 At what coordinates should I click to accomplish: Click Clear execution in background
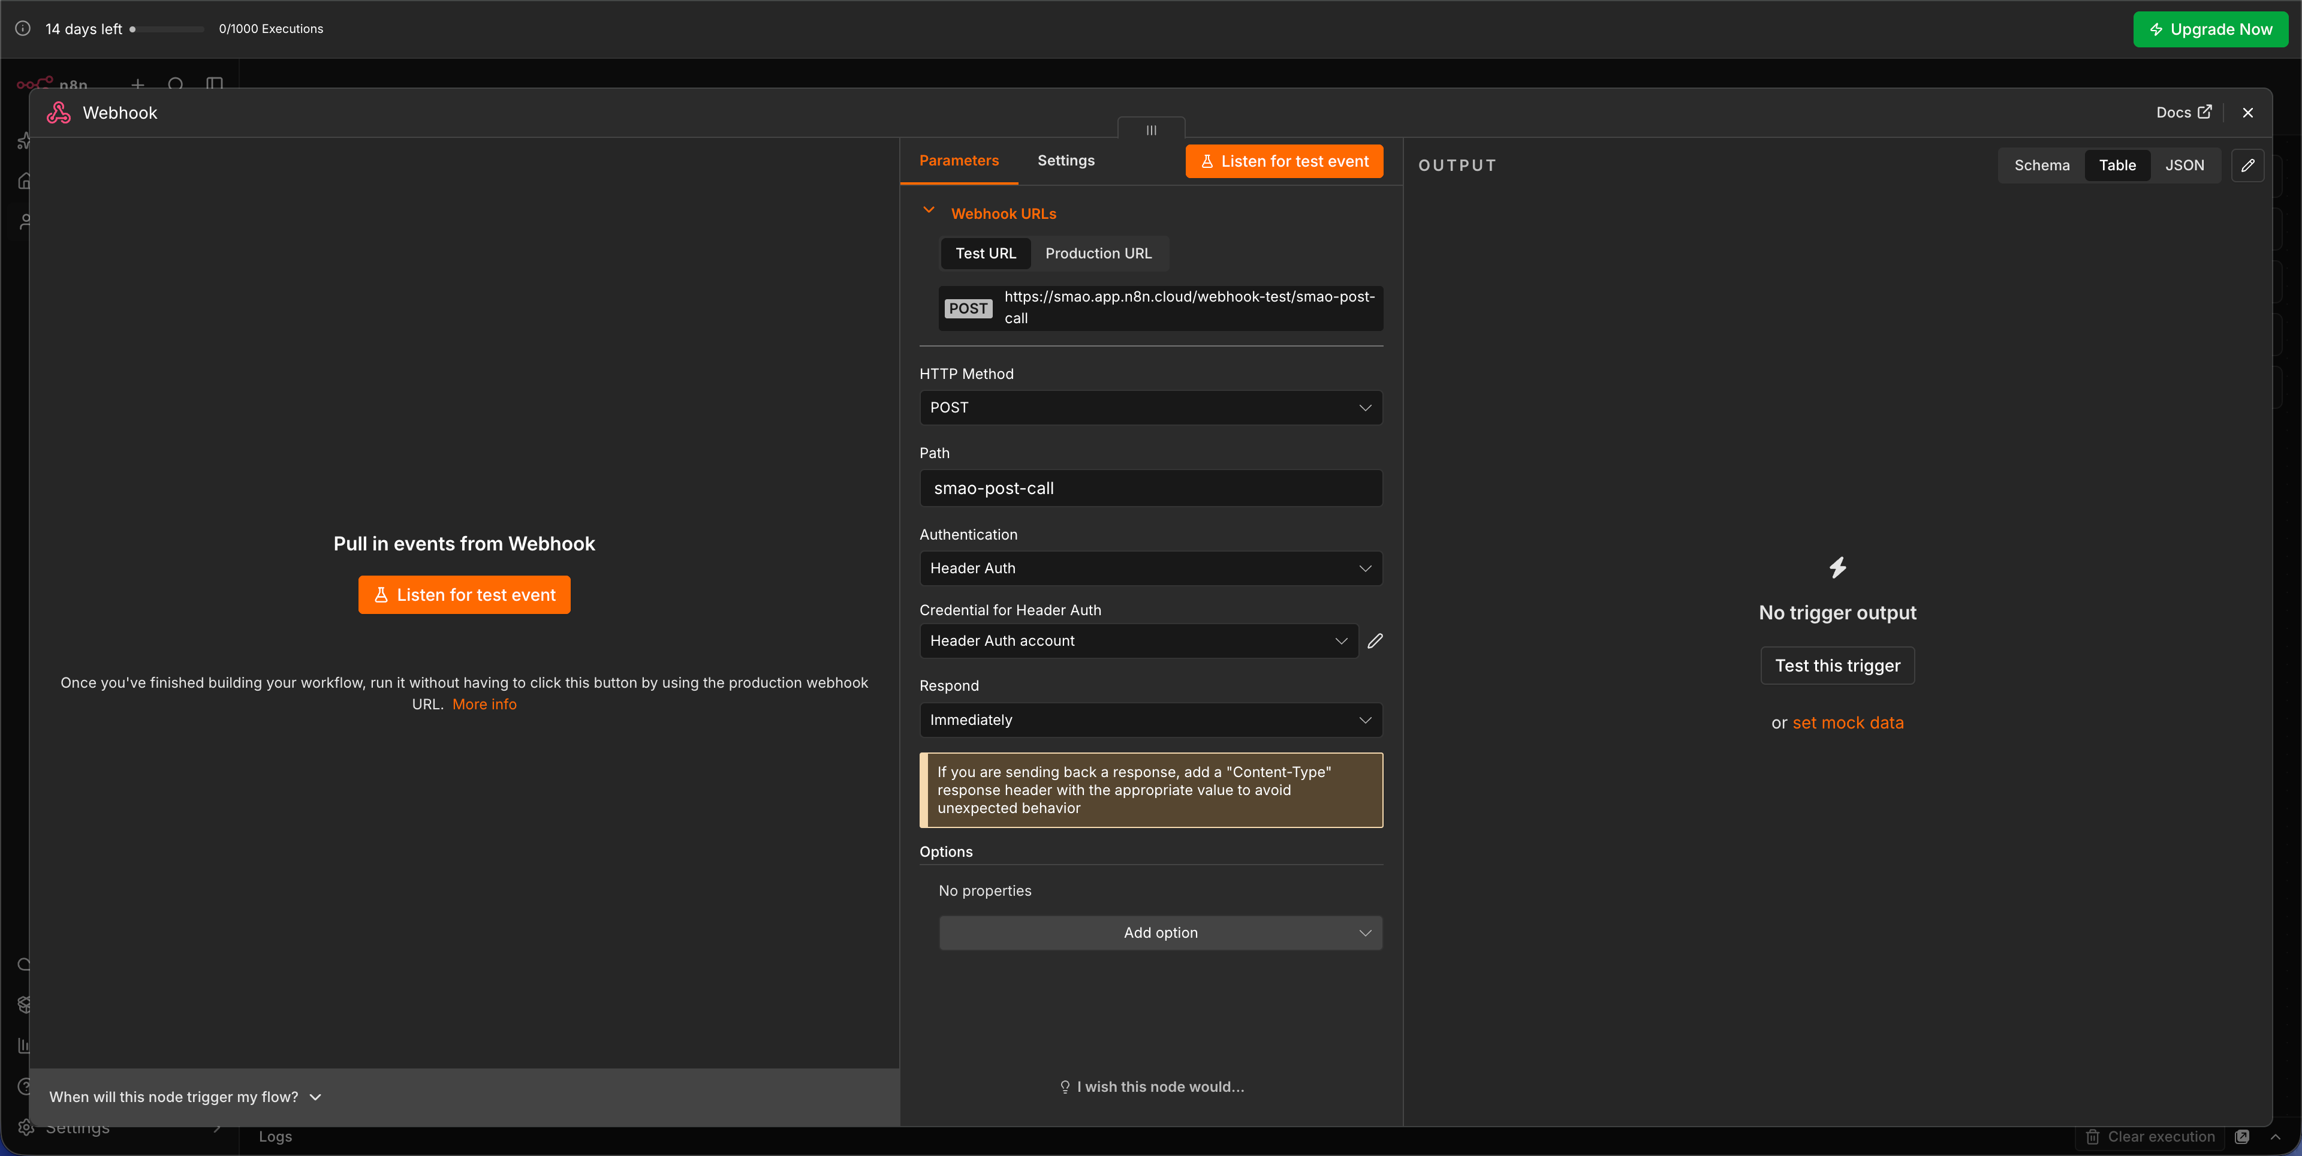coord(2149,1136)
